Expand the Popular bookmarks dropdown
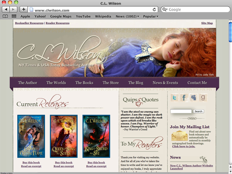Viewport: 232px width, 174px height. pyautogui.click(x=151, y=16)
